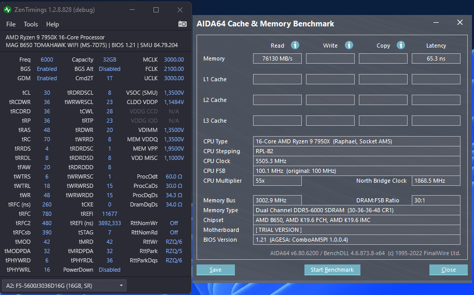Click the Write info icon

tap(349, 45)
